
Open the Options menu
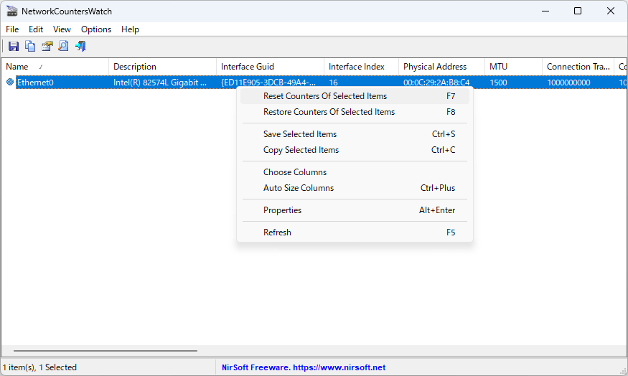click(x=96, y=29)
